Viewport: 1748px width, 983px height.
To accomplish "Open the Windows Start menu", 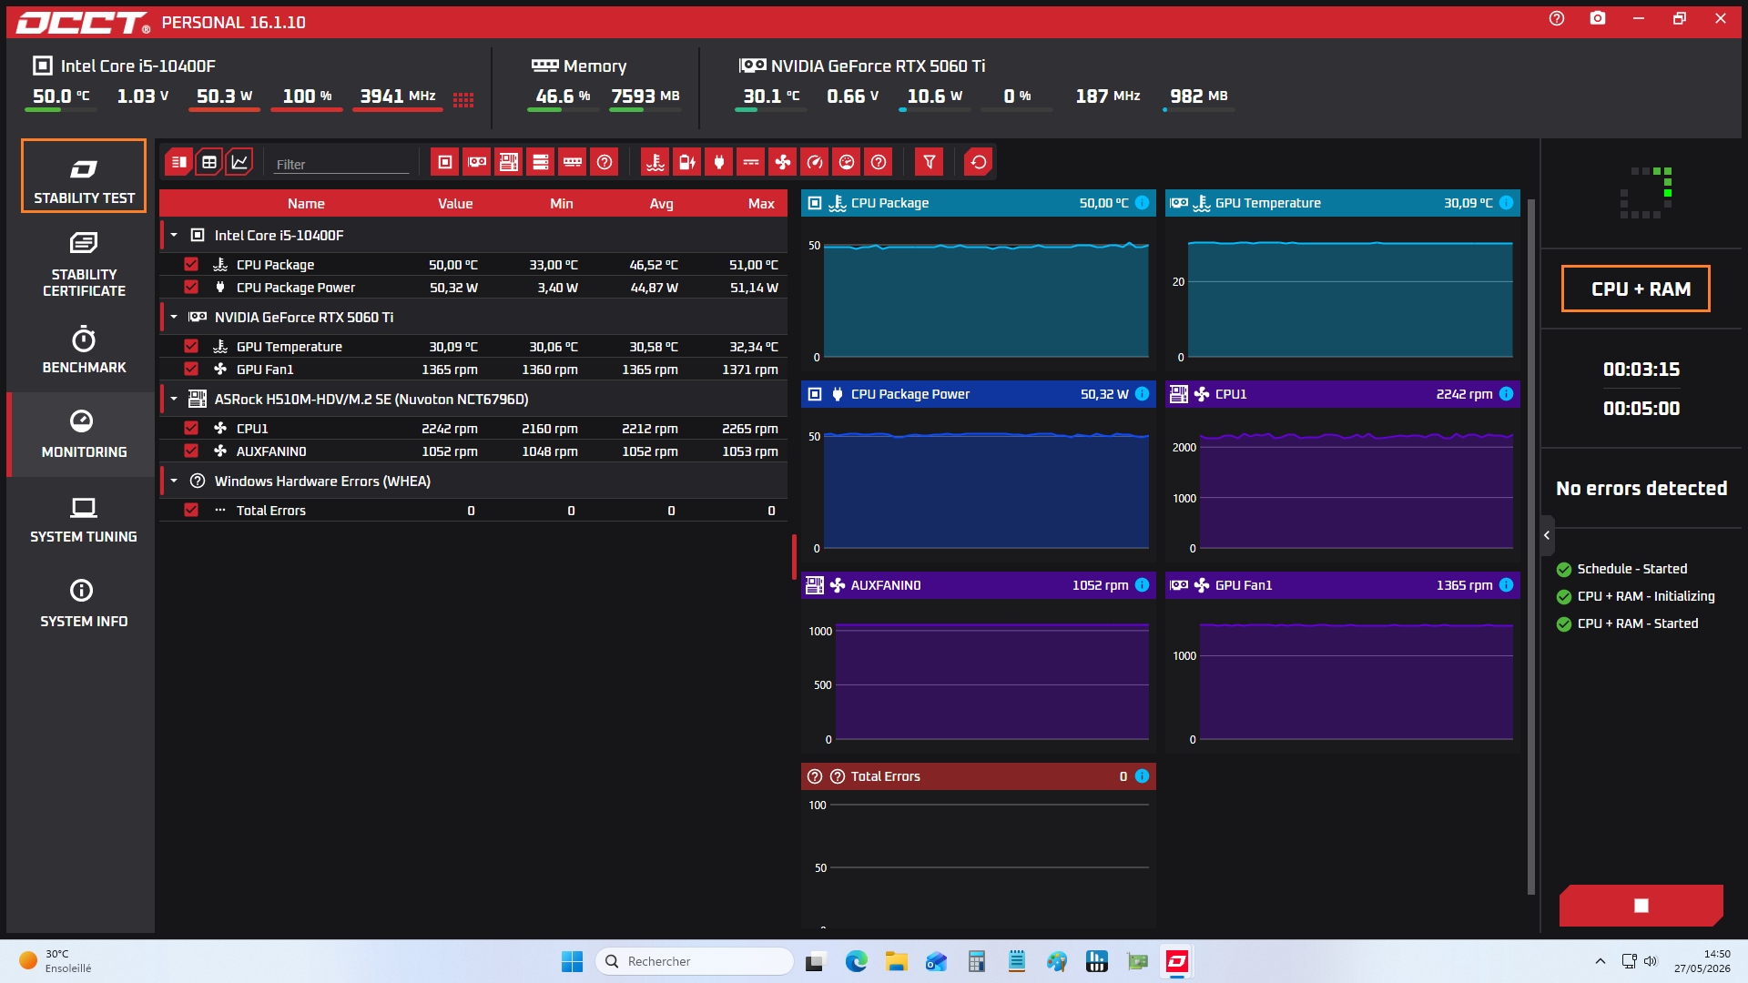I will 572,961.
